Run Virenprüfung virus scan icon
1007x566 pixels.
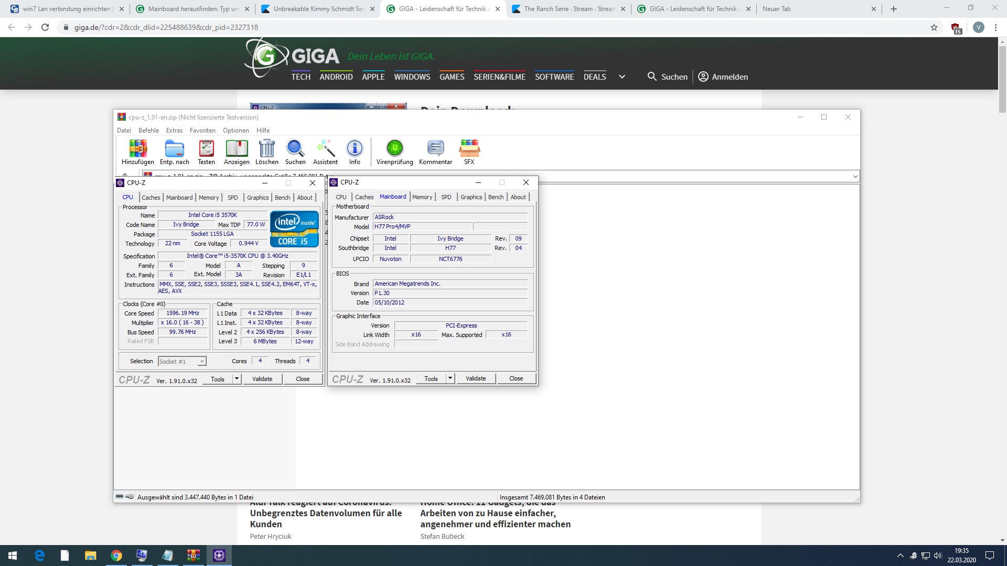click(x=394, y=149)
